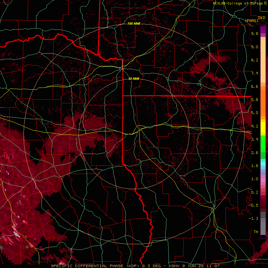
Task: Pick the yellow segment of the color bar
Action: click(263, 127)
